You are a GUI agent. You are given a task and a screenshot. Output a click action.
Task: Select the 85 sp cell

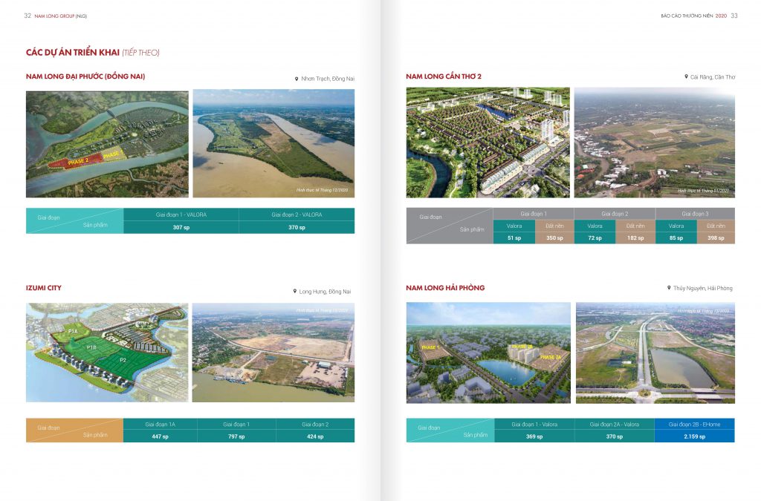676,238
